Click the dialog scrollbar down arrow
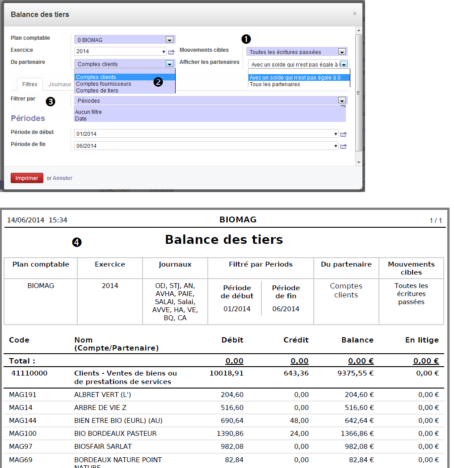This screenshot has width=454, height=468. pos(359,163)
